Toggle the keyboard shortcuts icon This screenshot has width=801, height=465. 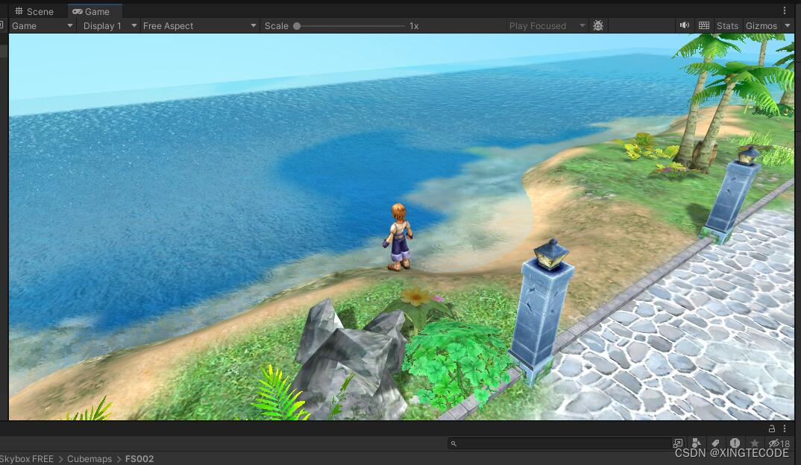[704, 25]
